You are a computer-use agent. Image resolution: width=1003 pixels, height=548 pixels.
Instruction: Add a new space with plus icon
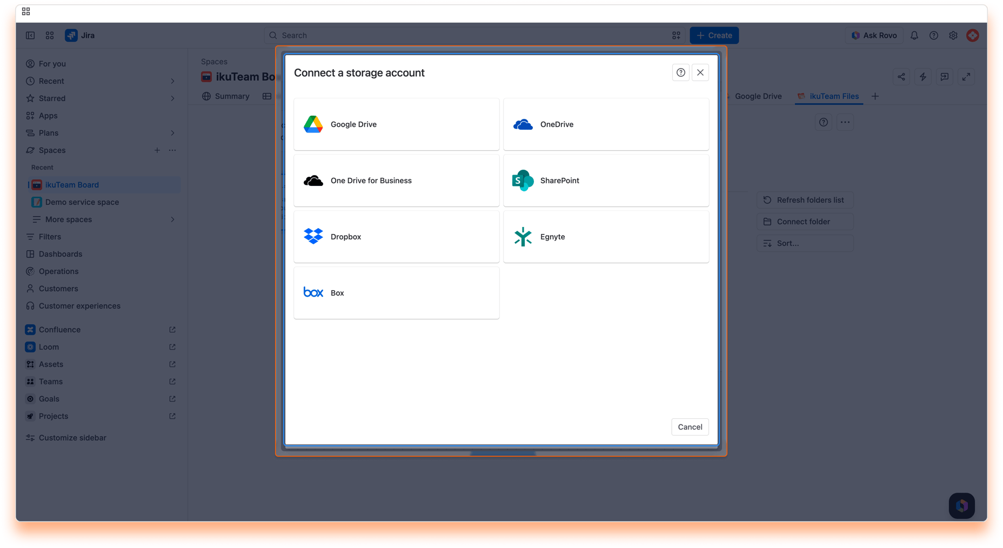click(157, 150)
